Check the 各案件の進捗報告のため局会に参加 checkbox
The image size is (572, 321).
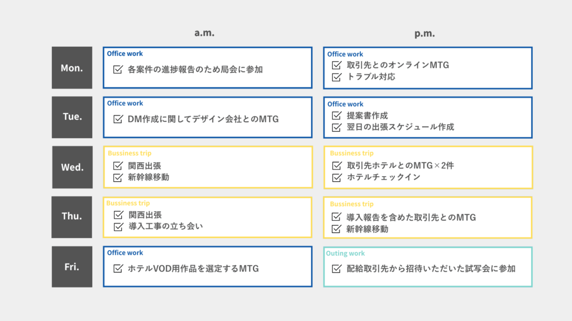click(x=118, y=70)
